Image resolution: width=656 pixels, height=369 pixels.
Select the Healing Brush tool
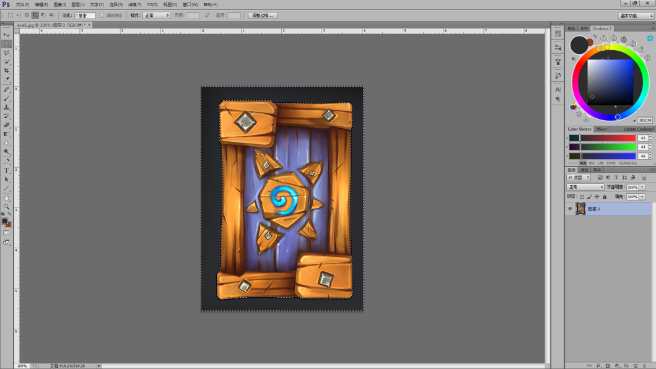click(x=6, y=90)
